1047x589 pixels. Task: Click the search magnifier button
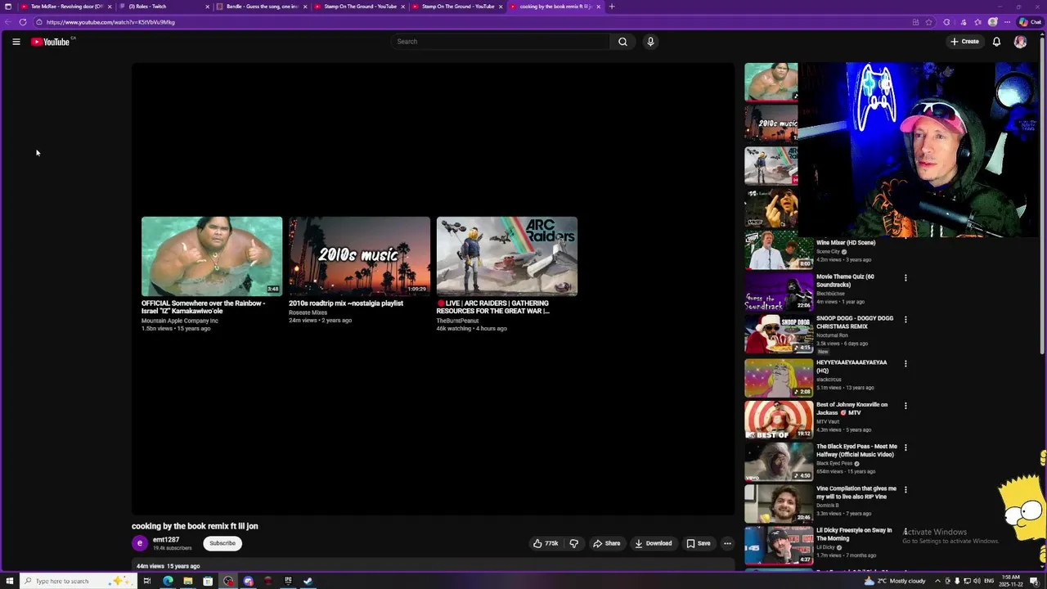click(622, 42)
